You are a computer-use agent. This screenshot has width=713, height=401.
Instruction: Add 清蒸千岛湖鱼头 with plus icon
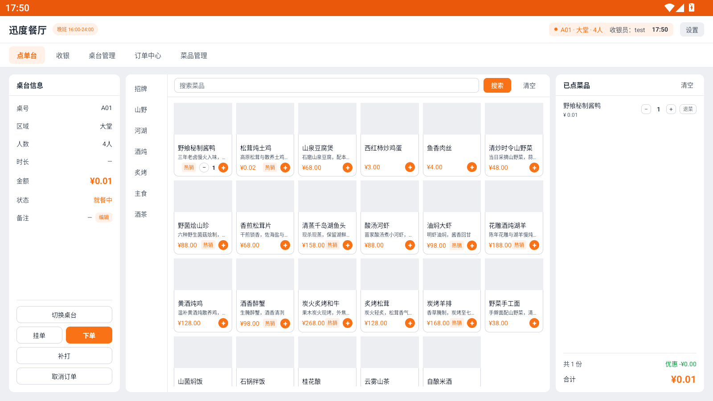(x=348, y=245)
